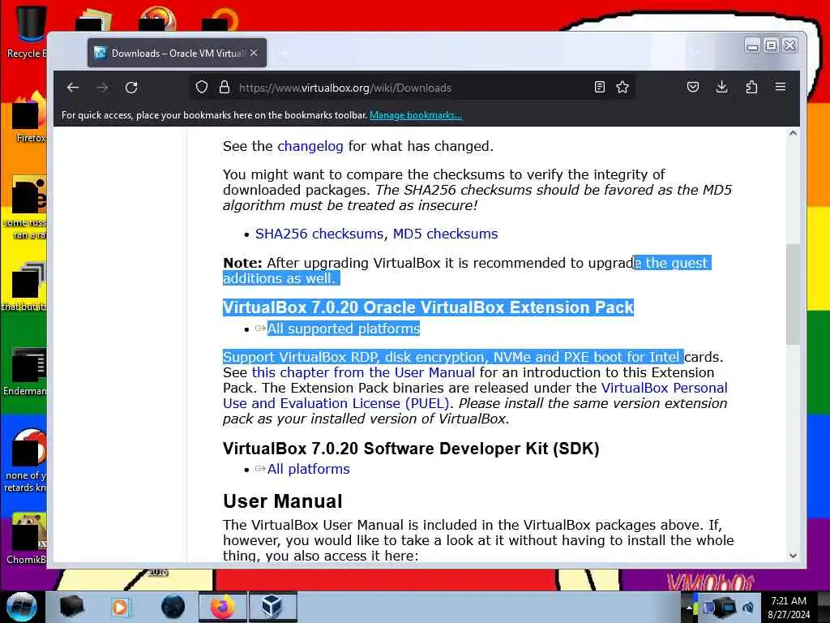Open the ChomikBox desktop icon
This screenshot has height=623, width=830.
[27, 538]
